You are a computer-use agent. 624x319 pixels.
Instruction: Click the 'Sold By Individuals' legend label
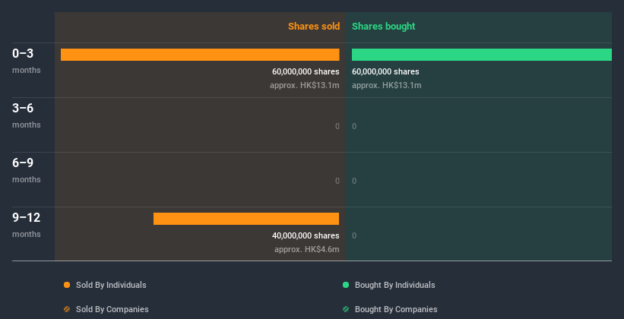point(111,285)
